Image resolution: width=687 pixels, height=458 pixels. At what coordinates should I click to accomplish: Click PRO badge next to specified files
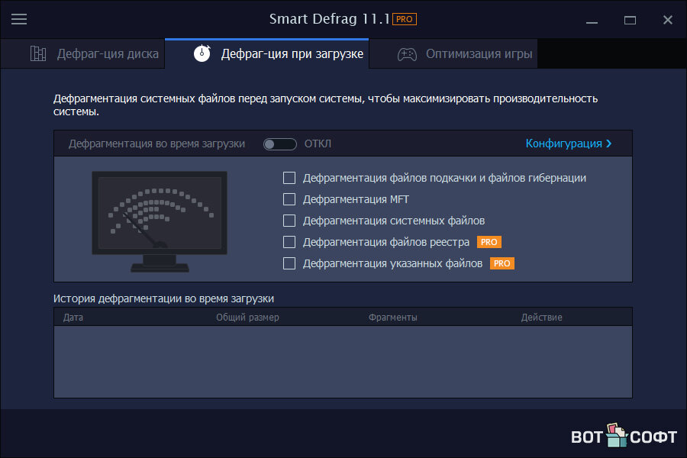click(x=502, y=263)
